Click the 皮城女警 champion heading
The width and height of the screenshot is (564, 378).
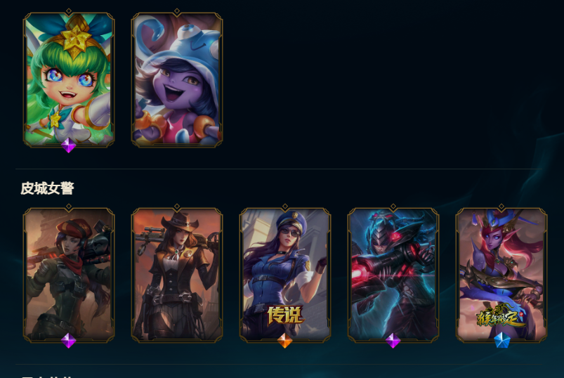pyautogui.click(x=47, y=188)
